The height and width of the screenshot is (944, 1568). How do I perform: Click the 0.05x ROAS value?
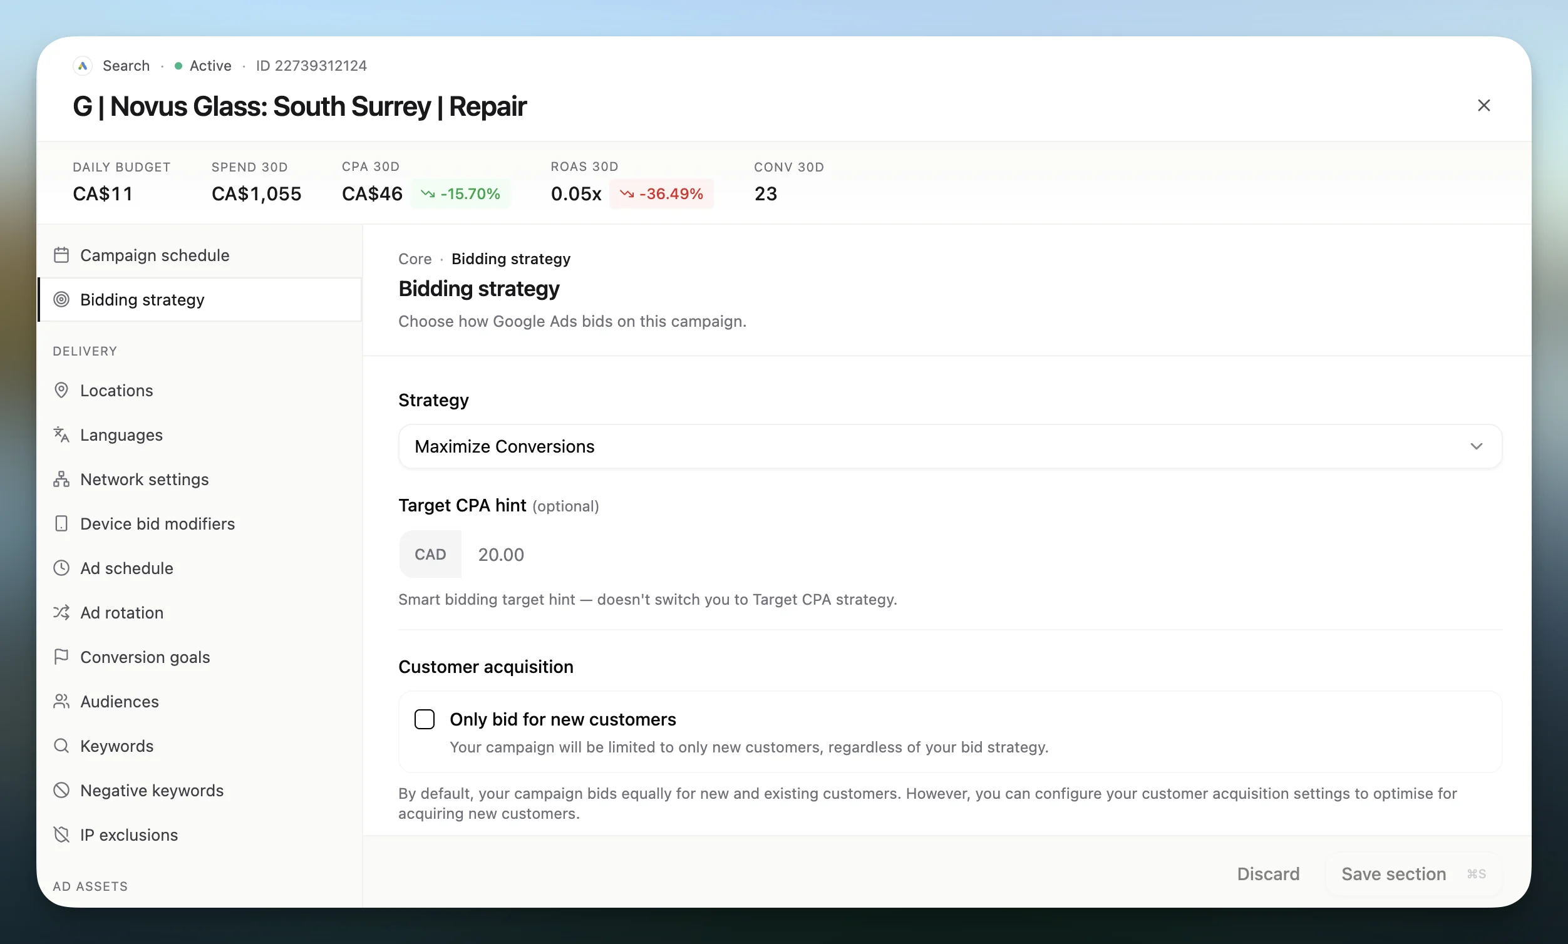[x=576, y=194]
